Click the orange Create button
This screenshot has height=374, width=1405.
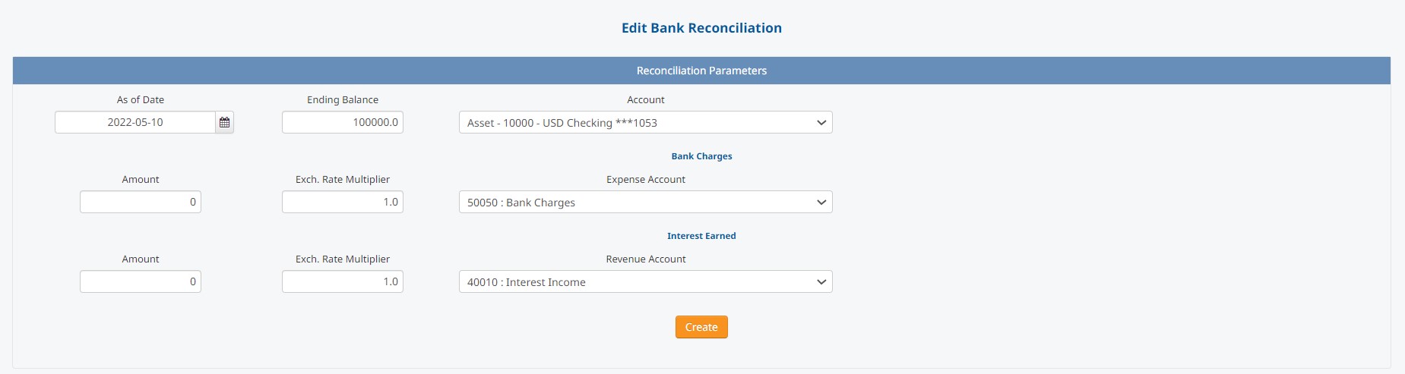coord(701,327)
